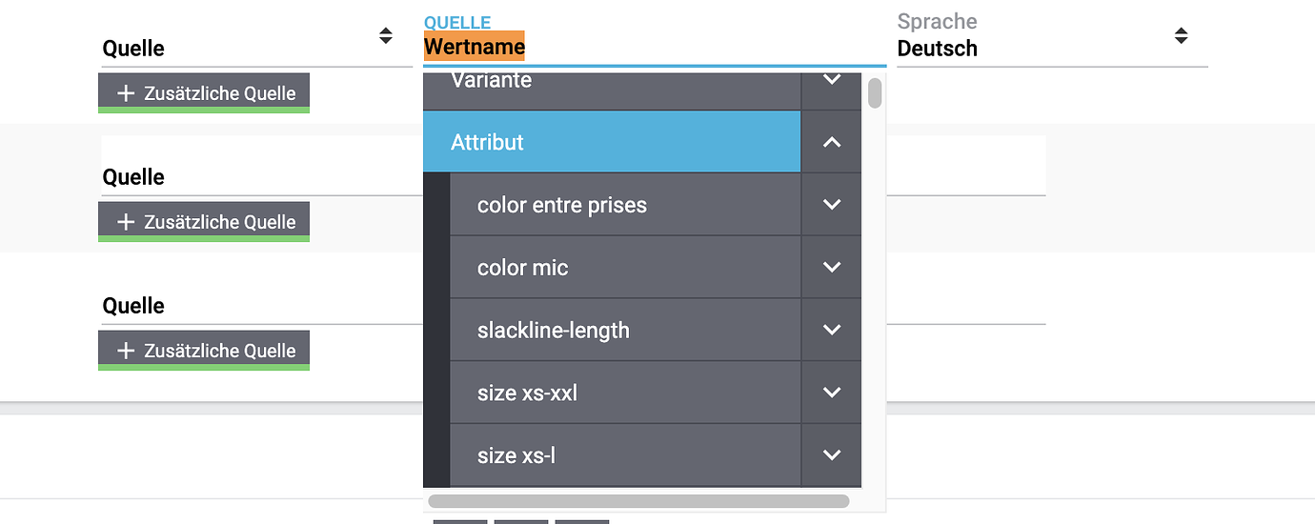
Task: Click the middle Zusätzliche Quelle button
Action: (x=204, y=222)
